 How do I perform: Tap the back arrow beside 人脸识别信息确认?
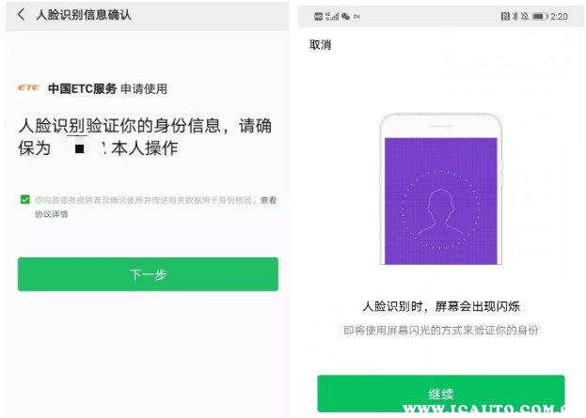(x=22, y=14)
